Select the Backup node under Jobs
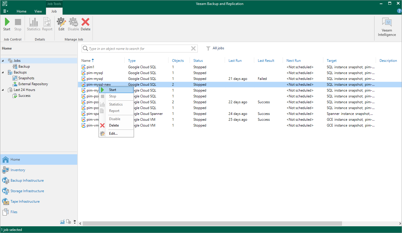The width and height of the screenshot is (402, 233). pos(24,66)
